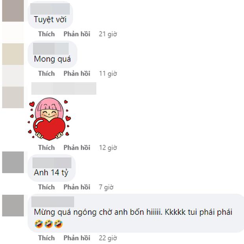Reply to the 'Mong quá' comment

[77, 74]
